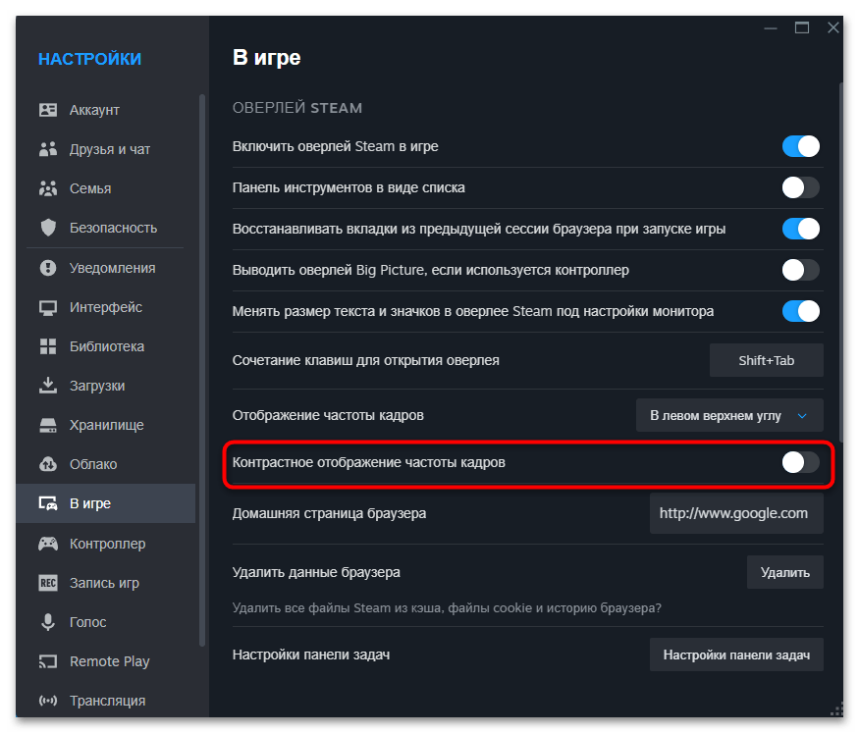The width and height of the screenshot is (859, 733).
Task: Select the Безопасность shield icon
Action: click(48, 228)
